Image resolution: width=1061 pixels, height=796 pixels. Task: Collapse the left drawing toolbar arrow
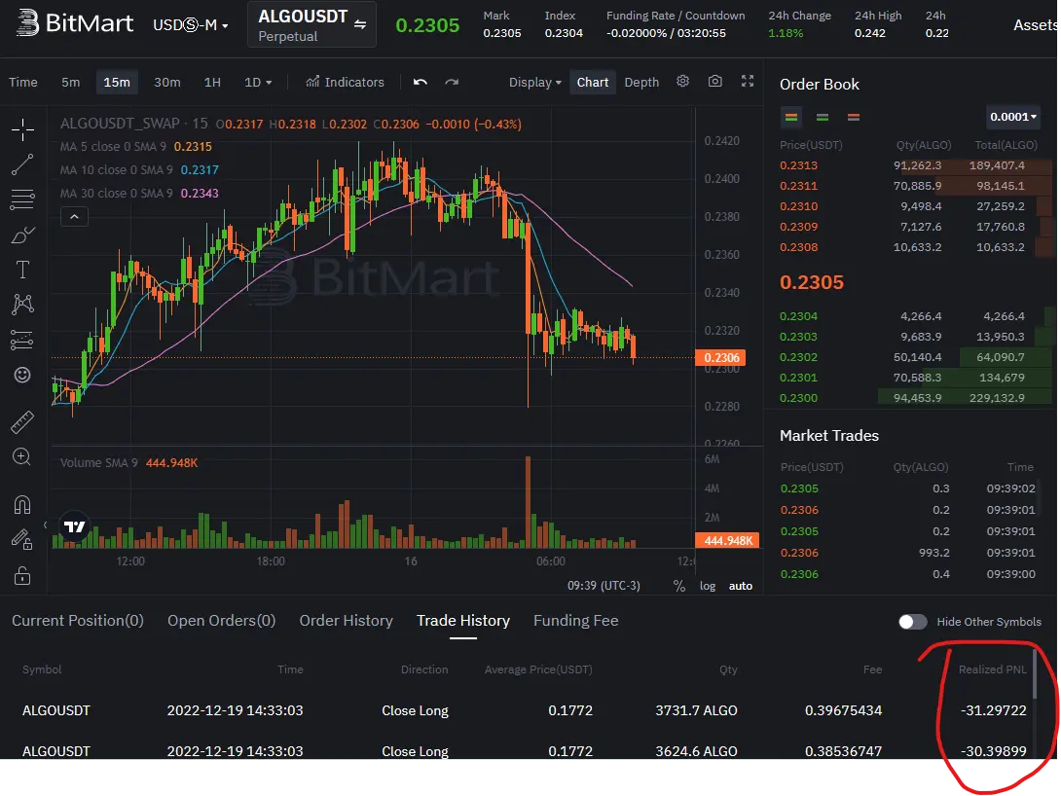pyautogui.click(x=46, y=525)
